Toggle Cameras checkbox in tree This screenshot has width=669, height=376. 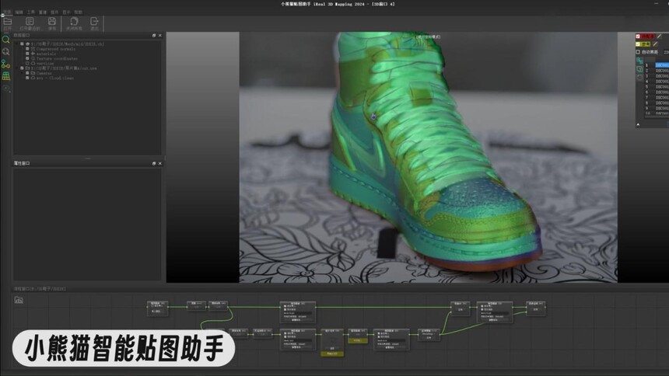28,73
